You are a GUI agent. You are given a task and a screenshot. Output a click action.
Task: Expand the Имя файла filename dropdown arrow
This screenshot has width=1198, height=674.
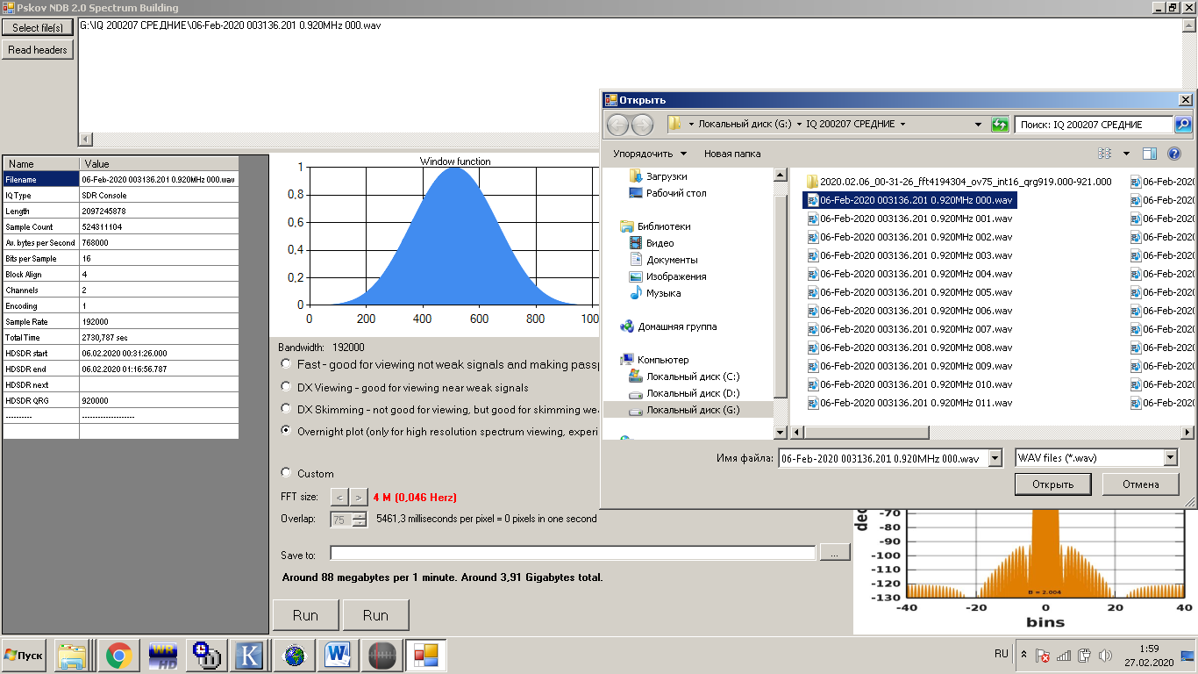(995, 458)
